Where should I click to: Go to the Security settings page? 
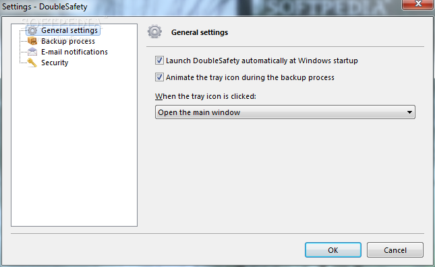(55, 63)
